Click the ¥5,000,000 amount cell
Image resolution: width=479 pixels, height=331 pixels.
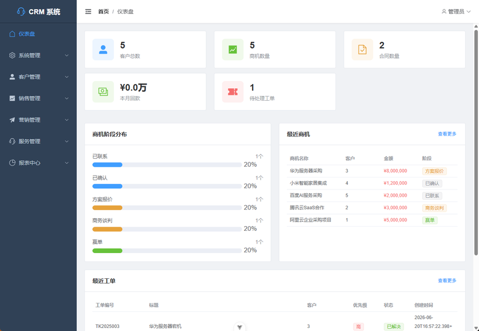click(395, 220)
